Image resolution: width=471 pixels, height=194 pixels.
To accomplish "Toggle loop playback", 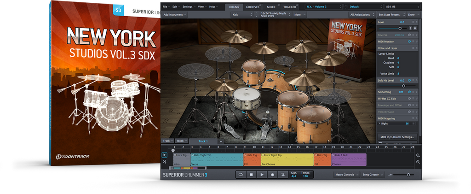I will click(x=241, y=175).
